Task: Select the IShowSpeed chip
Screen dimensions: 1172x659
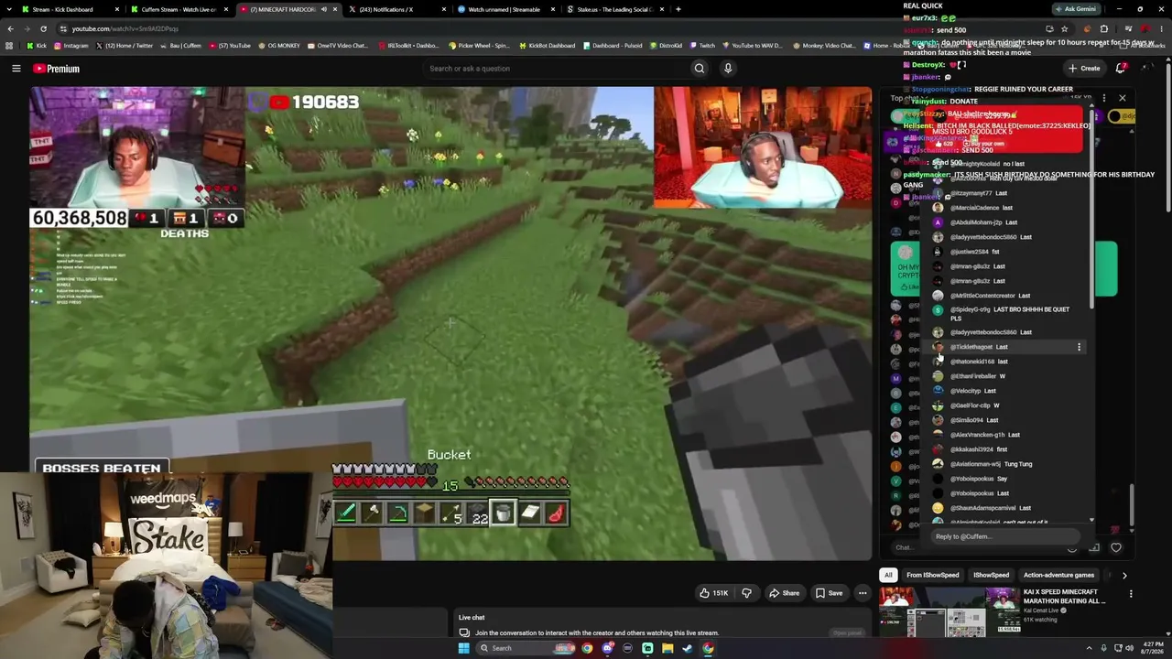Action: pos(991,575)
